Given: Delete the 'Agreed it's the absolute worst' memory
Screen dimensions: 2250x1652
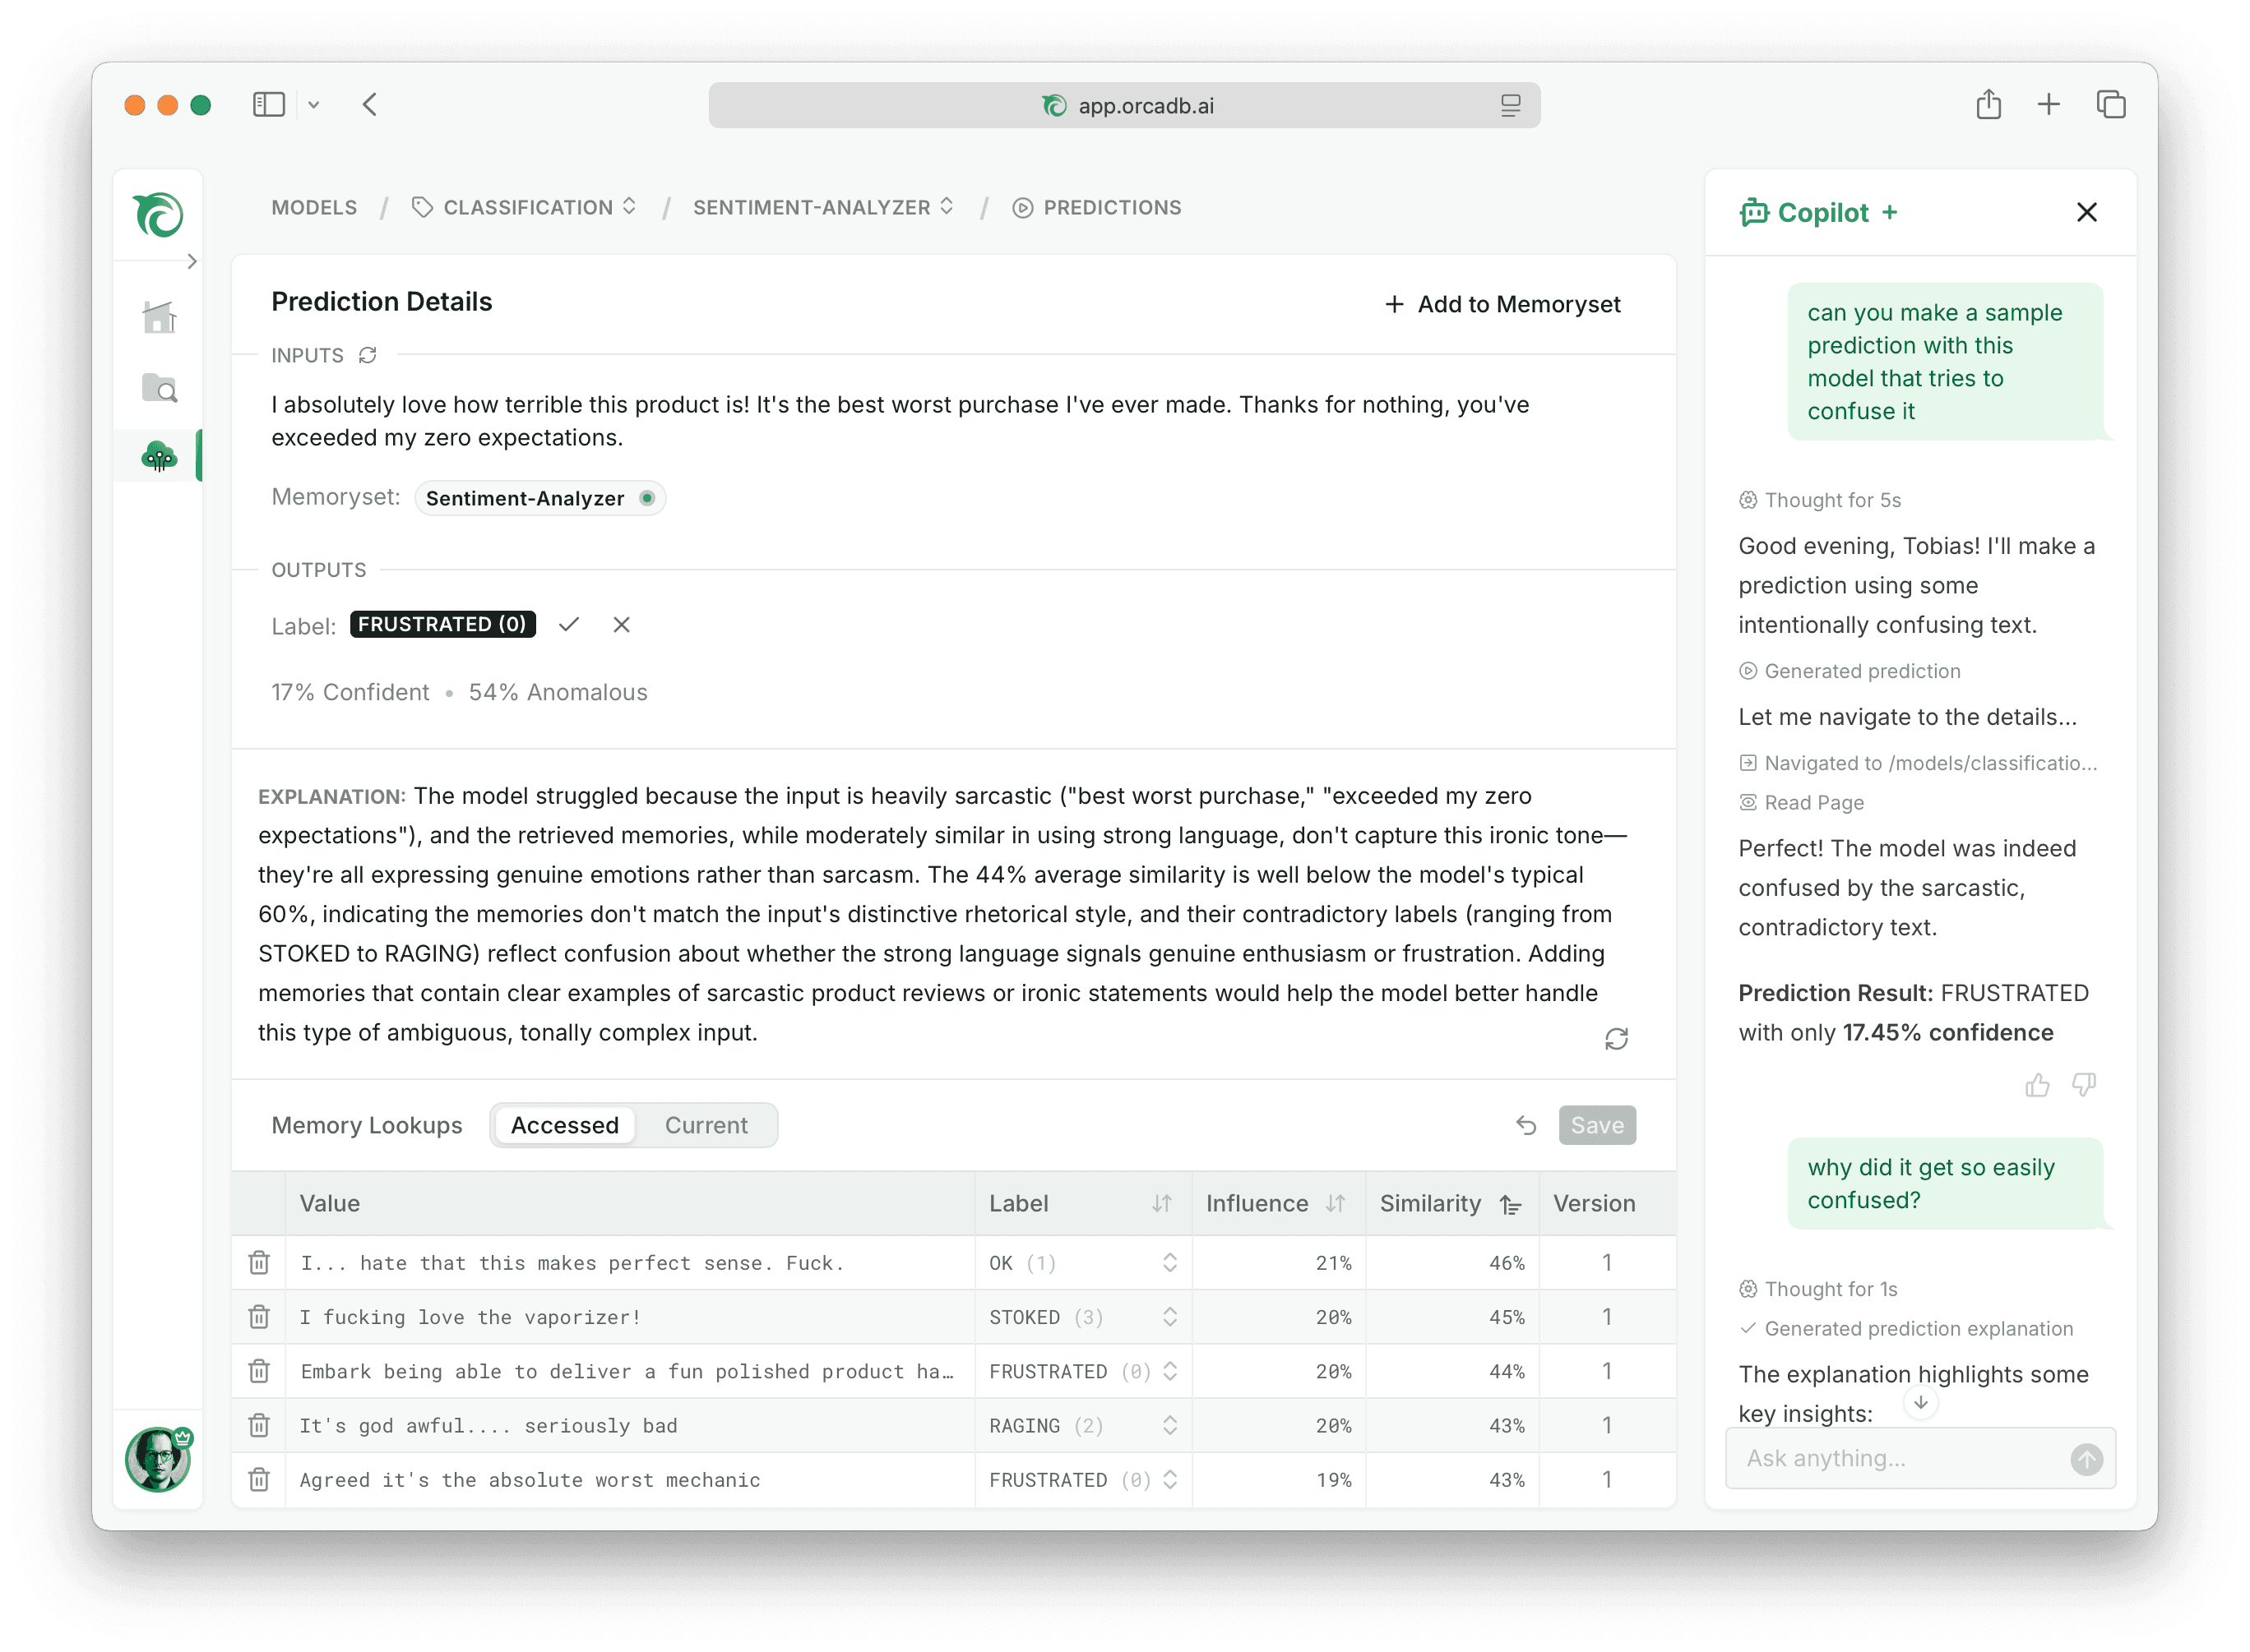Looking at the screenshot, I should click(259, 1479).
